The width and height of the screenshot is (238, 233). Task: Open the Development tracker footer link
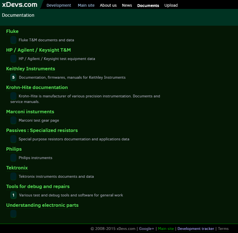[x=196, y=229]
